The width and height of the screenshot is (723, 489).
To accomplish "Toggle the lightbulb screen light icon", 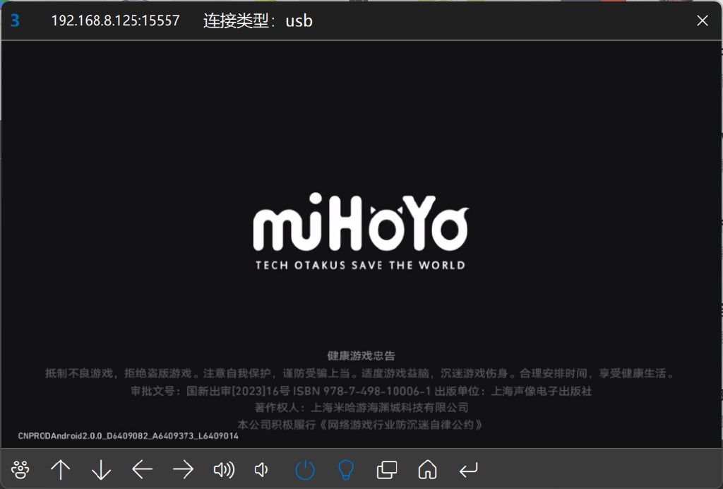I will click(346, 469).
